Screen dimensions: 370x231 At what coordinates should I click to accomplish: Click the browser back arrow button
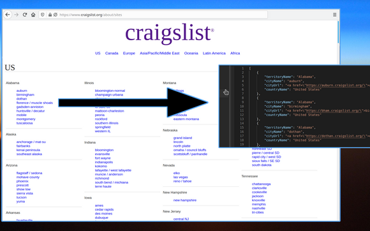click(8, 15)
